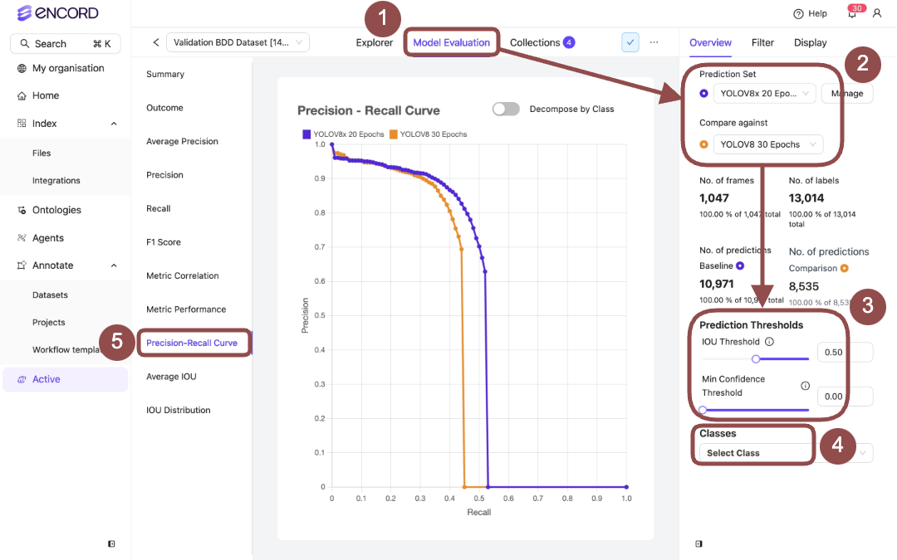
Task: Open the F1 Score section
Action: 164,242
